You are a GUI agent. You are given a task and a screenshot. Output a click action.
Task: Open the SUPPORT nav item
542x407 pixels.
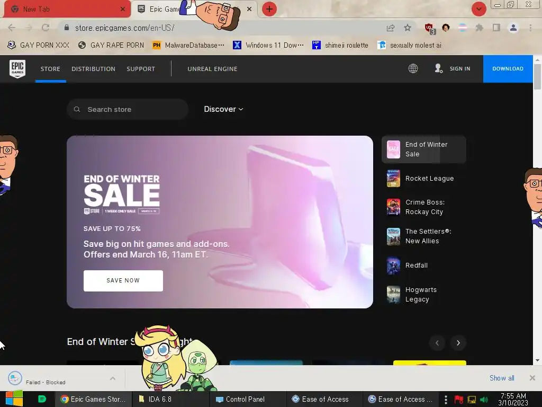point(141,68)
